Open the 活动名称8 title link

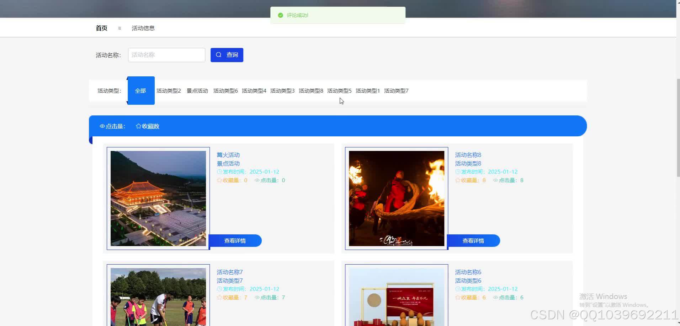[468, 155]
